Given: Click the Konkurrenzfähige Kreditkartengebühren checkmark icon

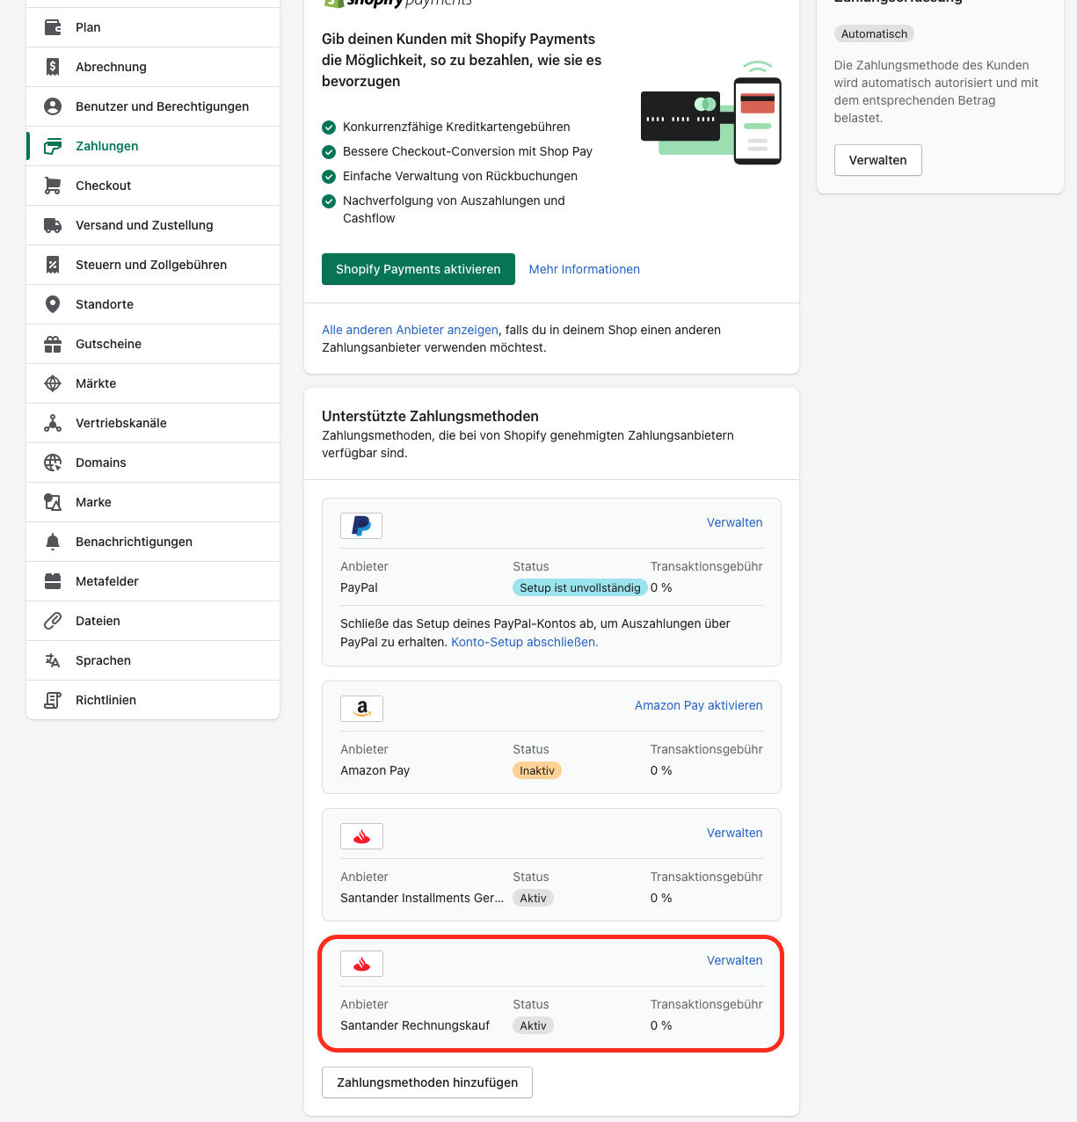Looking at the screenshot, I should click(x=329, y=127).
